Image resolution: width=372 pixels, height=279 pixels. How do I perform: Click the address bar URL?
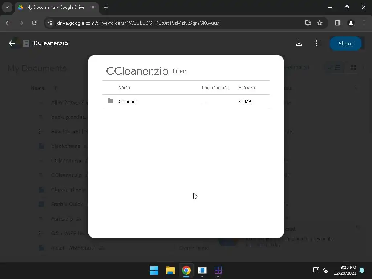pos(138,23)
